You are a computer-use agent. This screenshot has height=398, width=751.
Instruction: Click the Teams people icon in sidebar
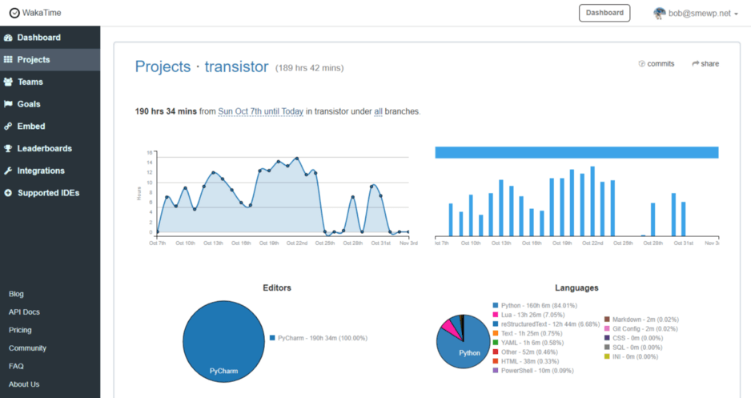[x=8, y=82]
